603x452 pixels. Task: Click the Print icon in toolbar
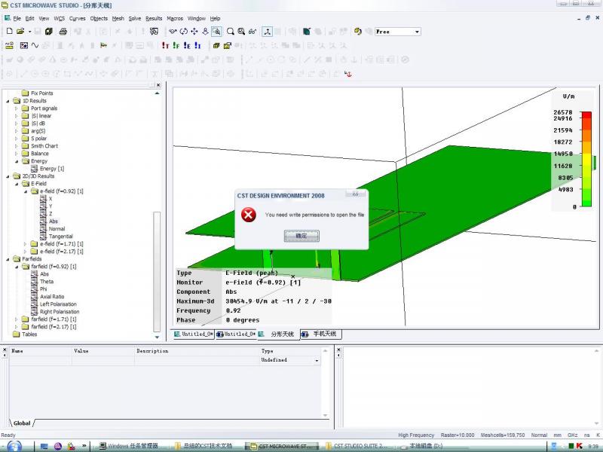63,32
